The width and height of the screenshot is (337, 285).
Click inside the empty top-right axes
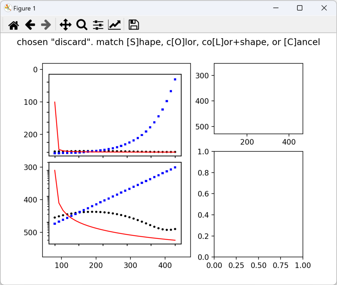[x=258, y=98]
